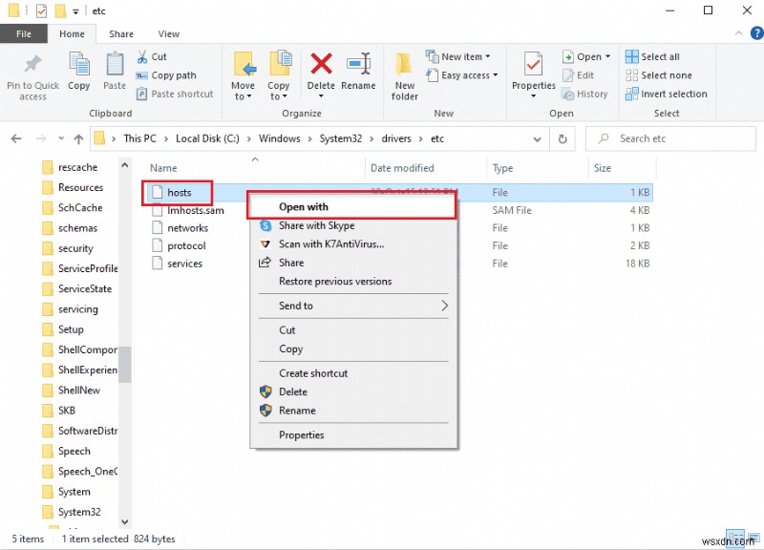Click the Paste shortcut icon
The width and height of the screenshot is (764, 550).
pyautogui.click(x=143, y=93)
